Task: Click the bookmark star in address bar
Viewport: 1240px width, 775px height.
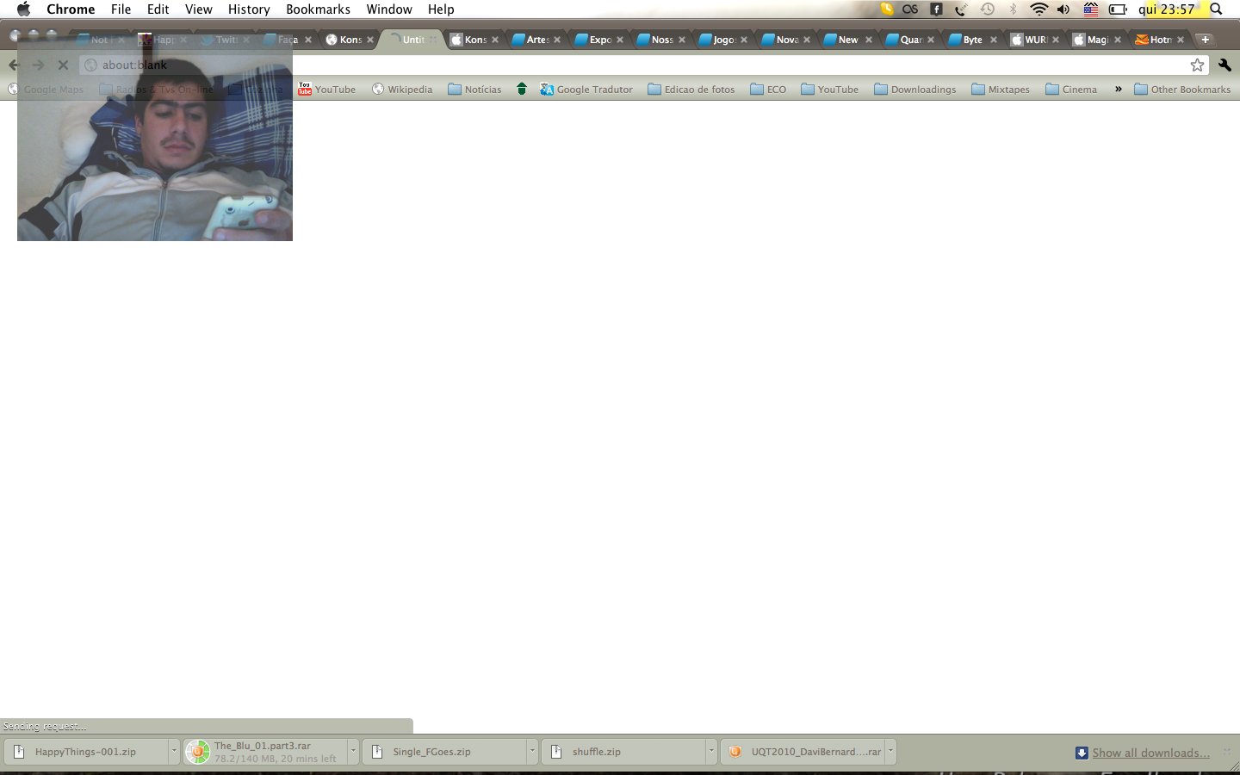Action: point(1197,65)
